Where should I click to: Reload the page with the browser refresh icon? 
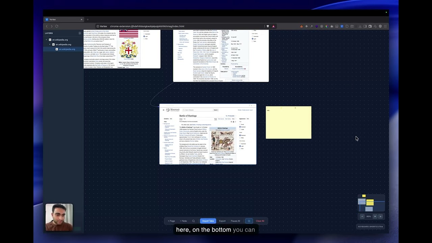point(57,26)
